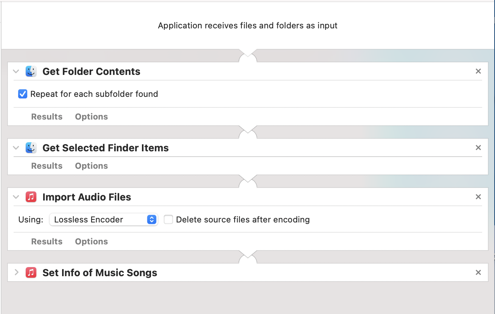Open Options under Import Audio Files
Image resolution: width=495 pixels, height=314 pixels.
(91, 242)
